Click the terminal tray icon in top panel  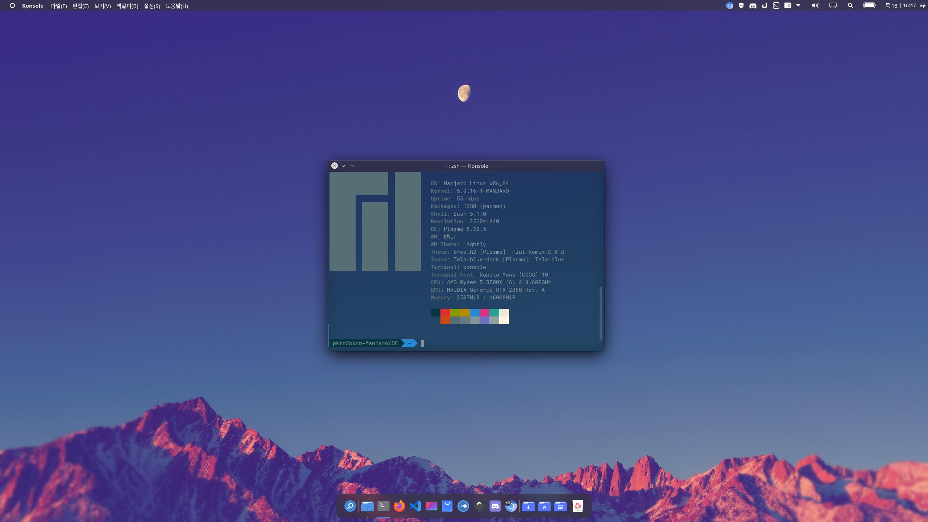tap(776, 5)
